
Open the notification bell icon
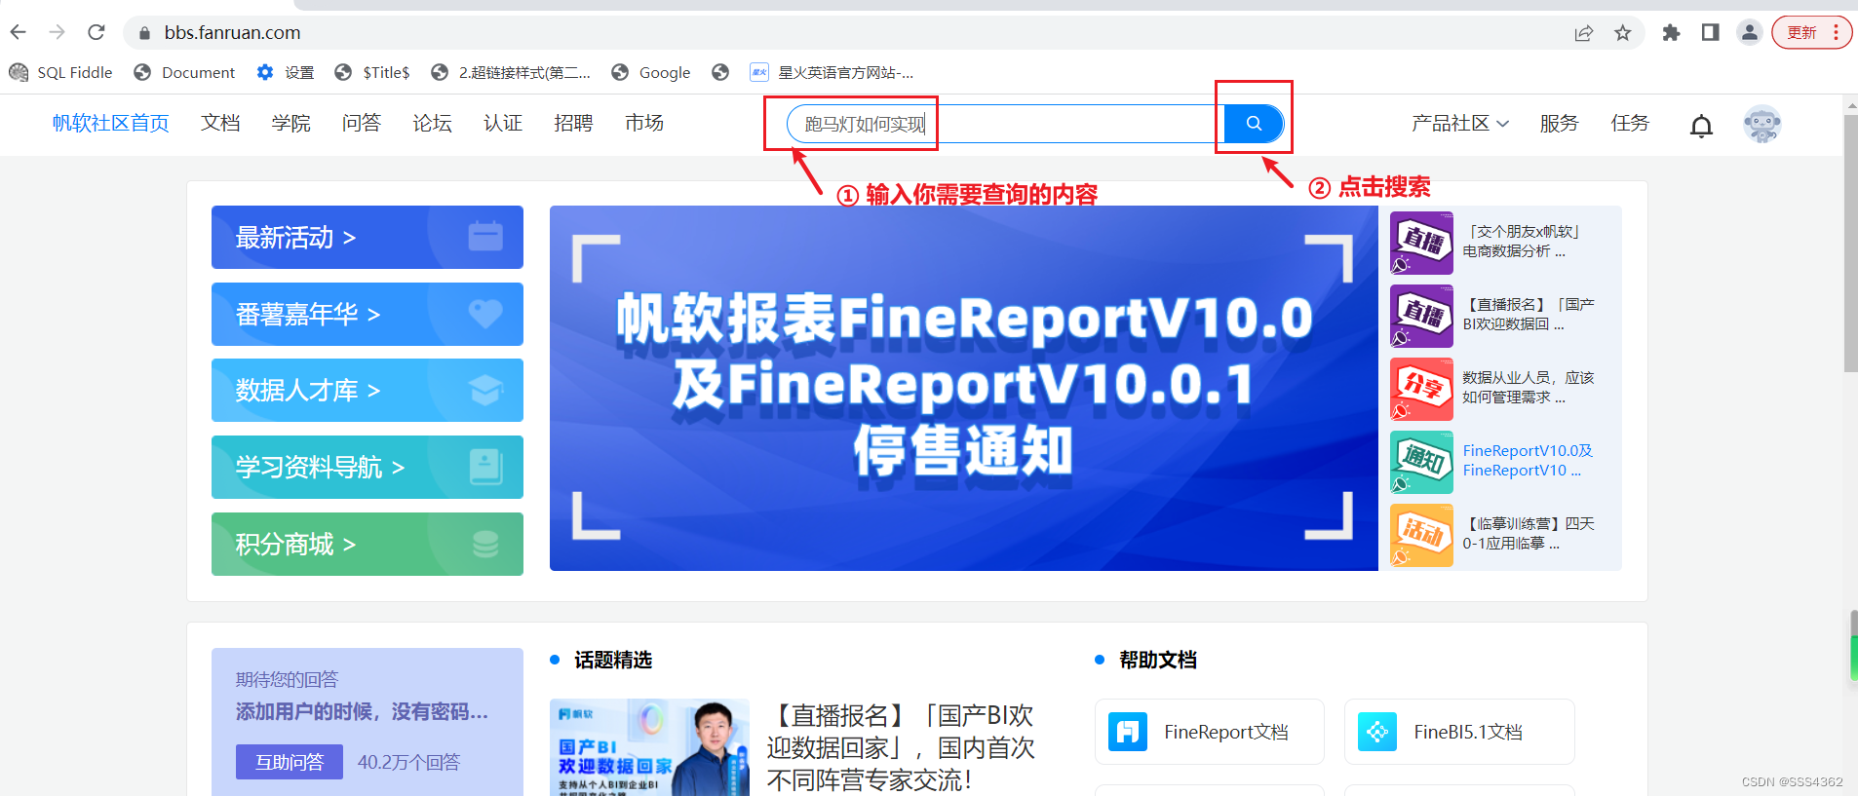pos(1701,126)
